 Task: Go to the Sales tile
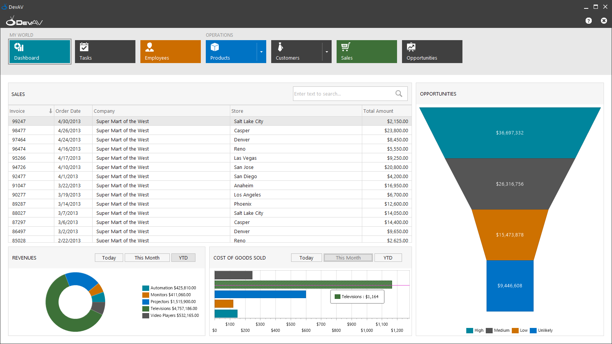click(366, 52)
